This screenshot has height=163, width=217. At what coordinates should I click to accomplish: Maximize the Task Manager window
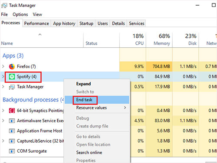click(x=214, y=5)
